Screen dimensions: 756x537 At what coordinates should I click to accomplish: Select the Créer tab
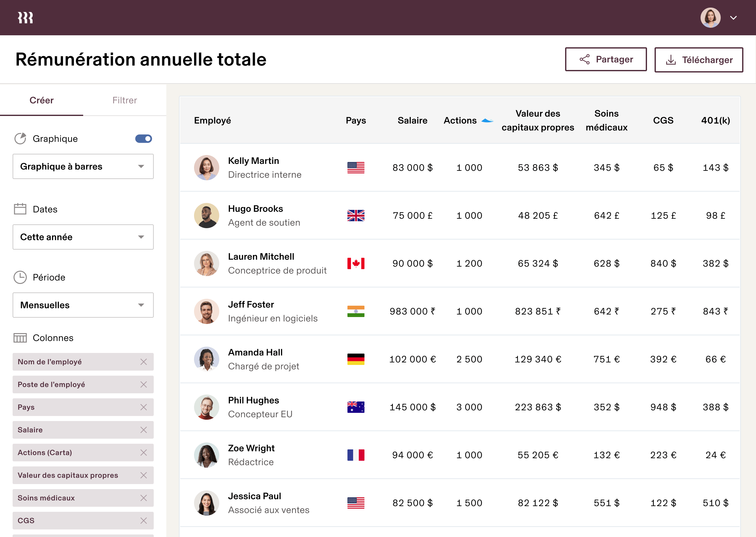point(41,100)
